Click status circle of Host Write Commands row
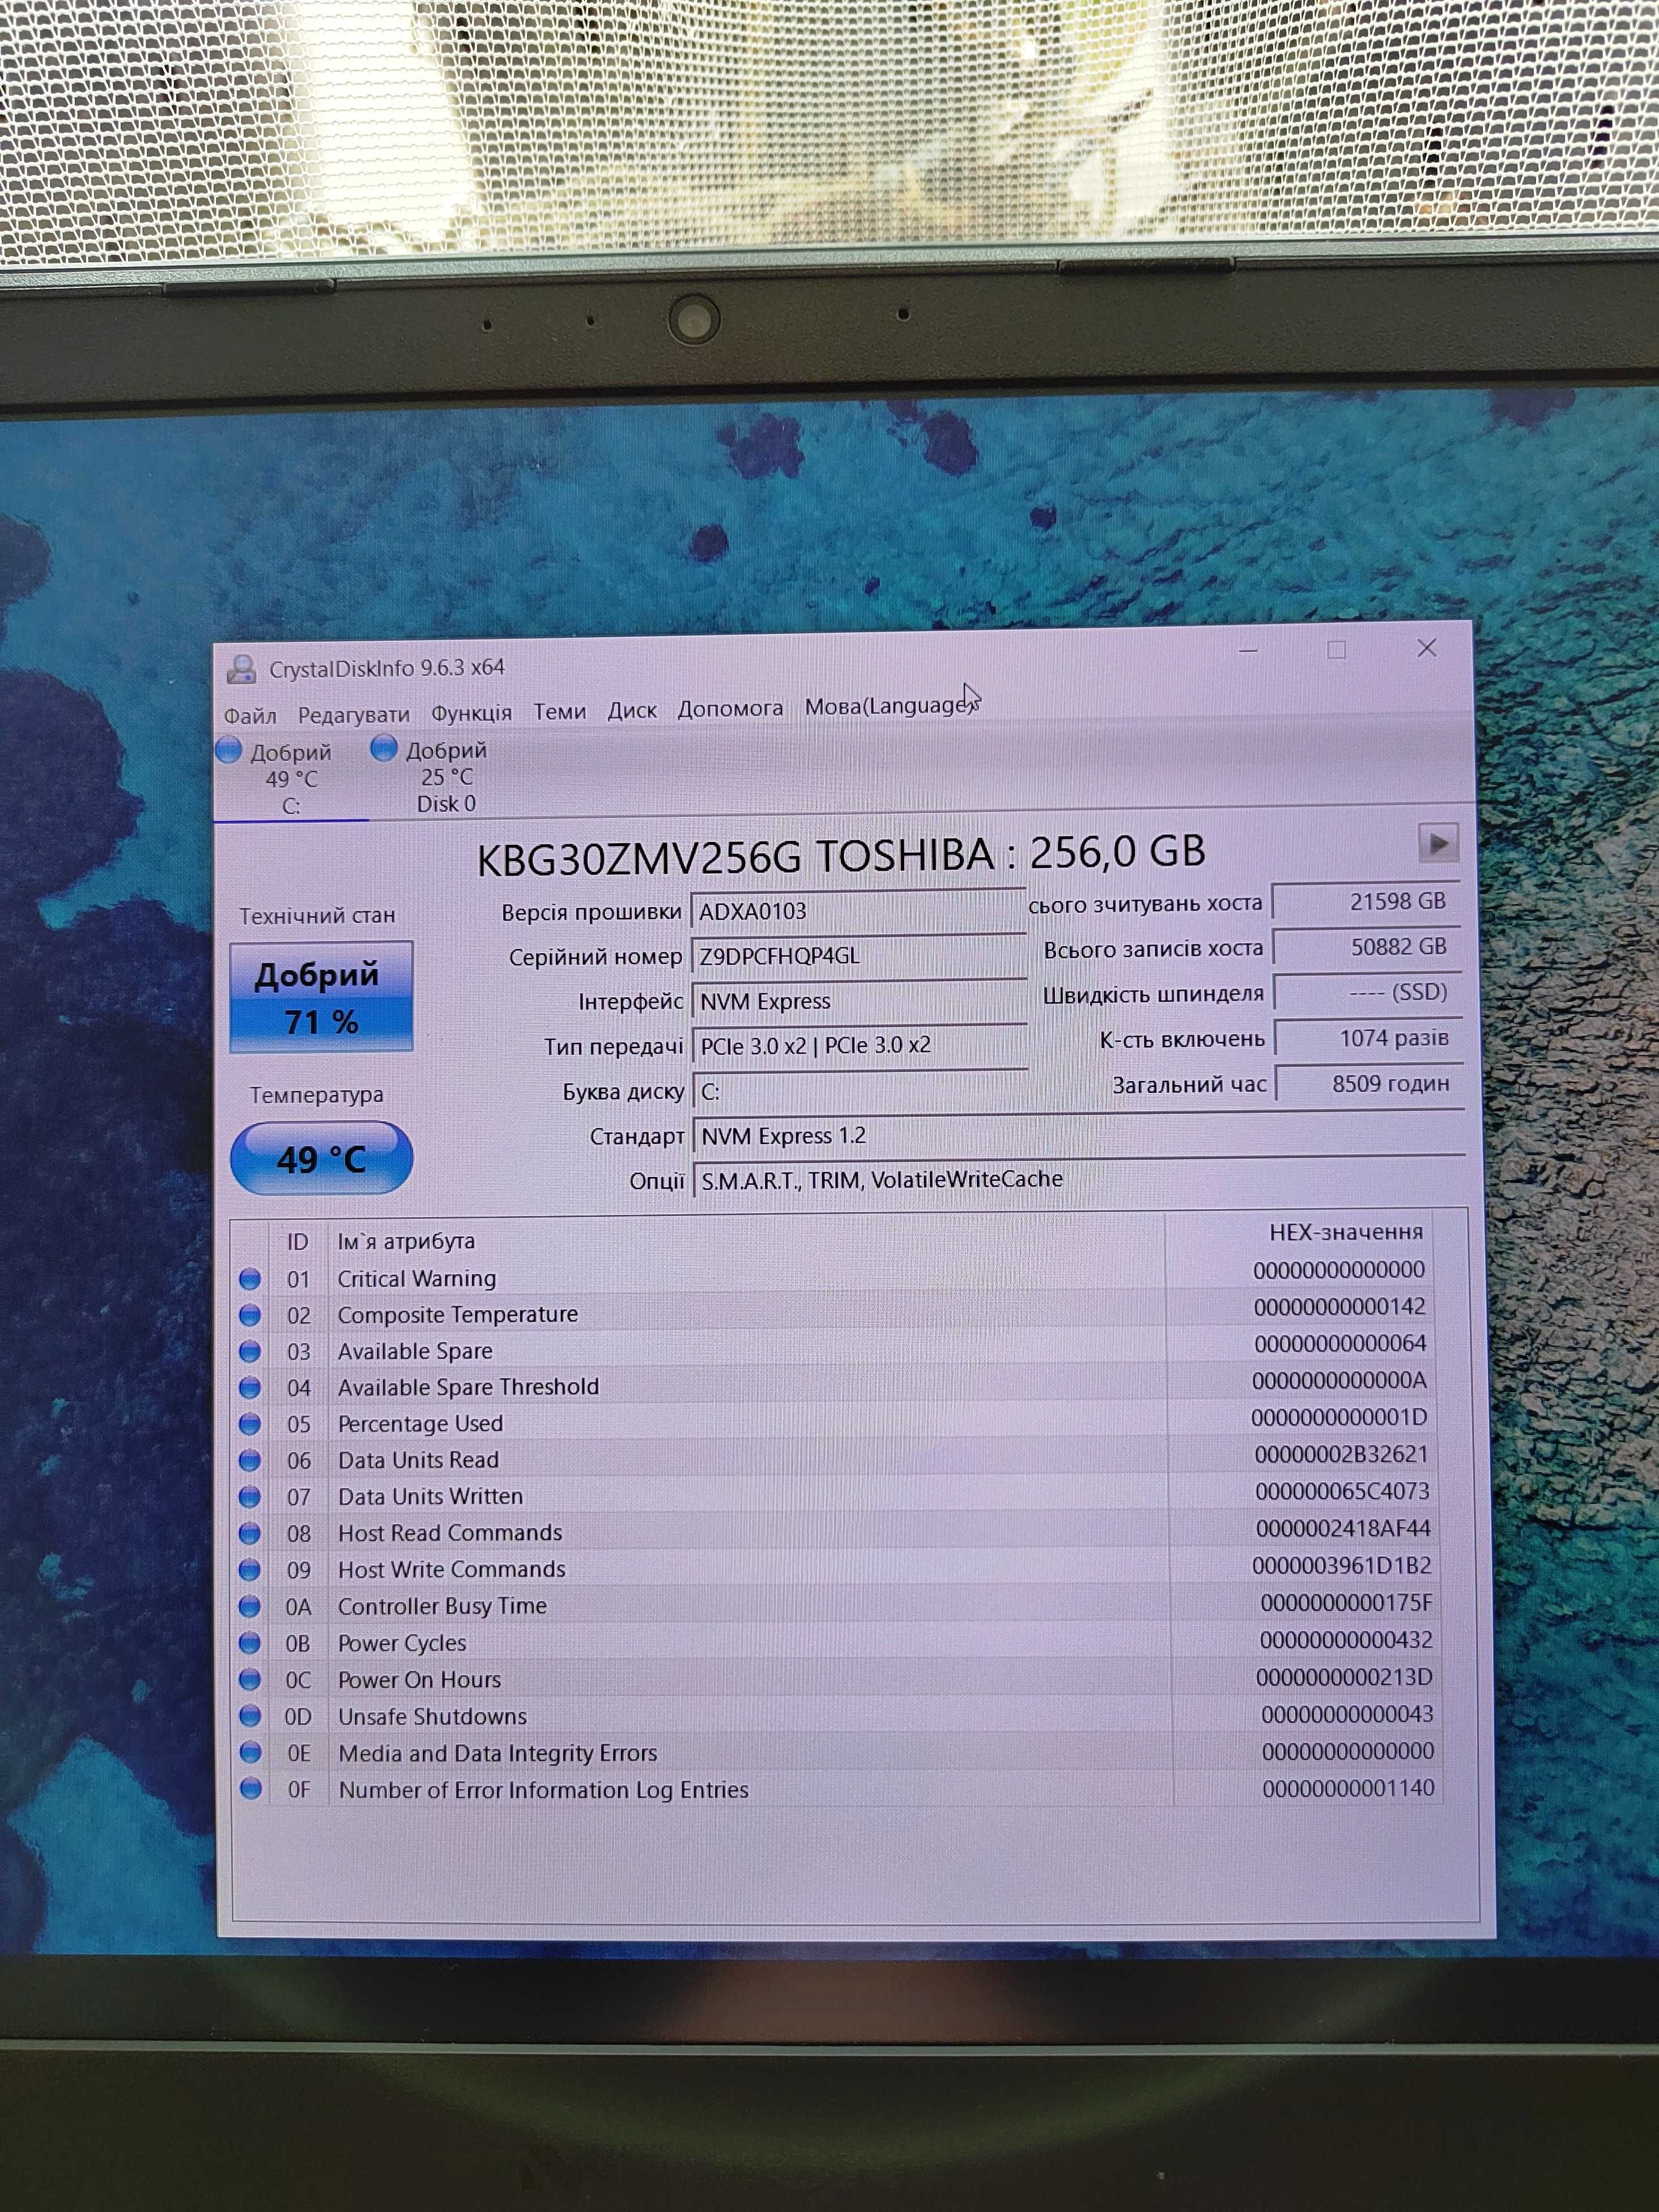This screenshot has width=1659, height=2212. tap(250, 1570)
